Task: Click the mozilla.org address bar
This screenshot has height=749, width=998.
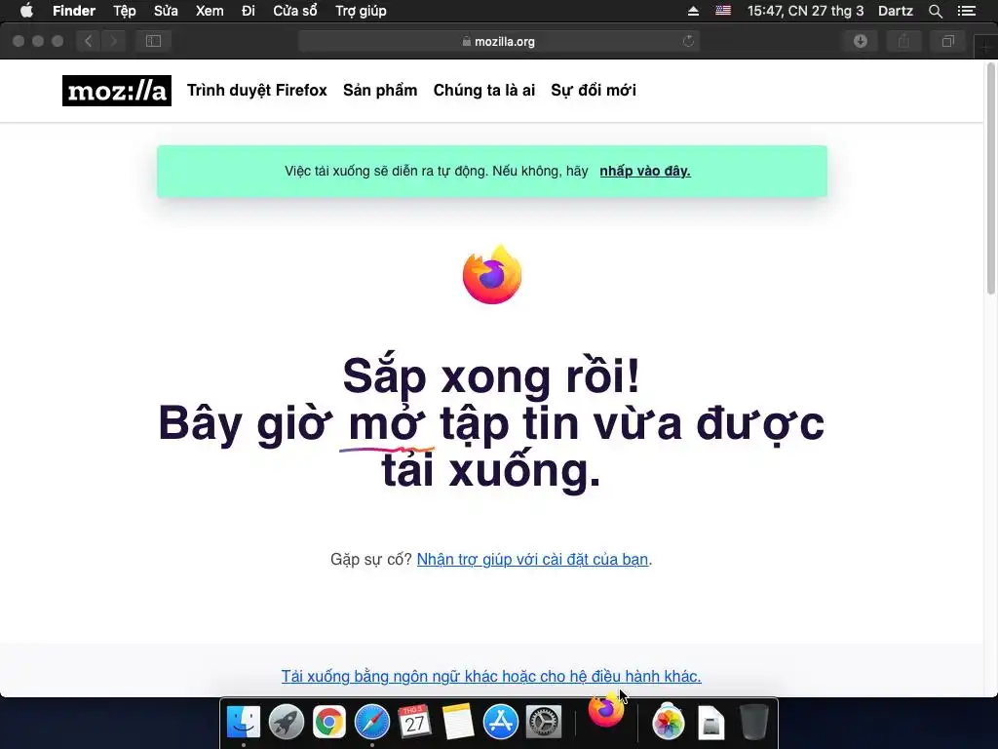Action: pyautogui.click(x=498, y=41)
